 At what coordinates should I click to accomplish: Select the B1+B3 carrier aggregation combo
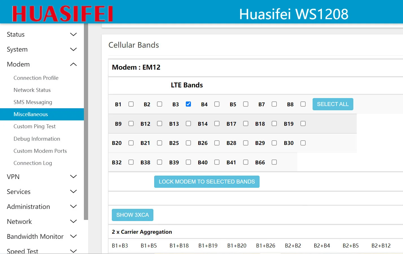coord(119,245)
